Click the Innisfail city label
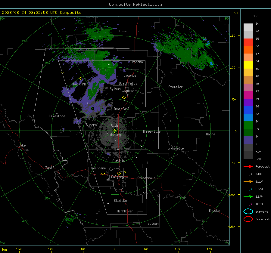Image resolution: width=271 pixels, height=253 pixels. click(121, 109)
